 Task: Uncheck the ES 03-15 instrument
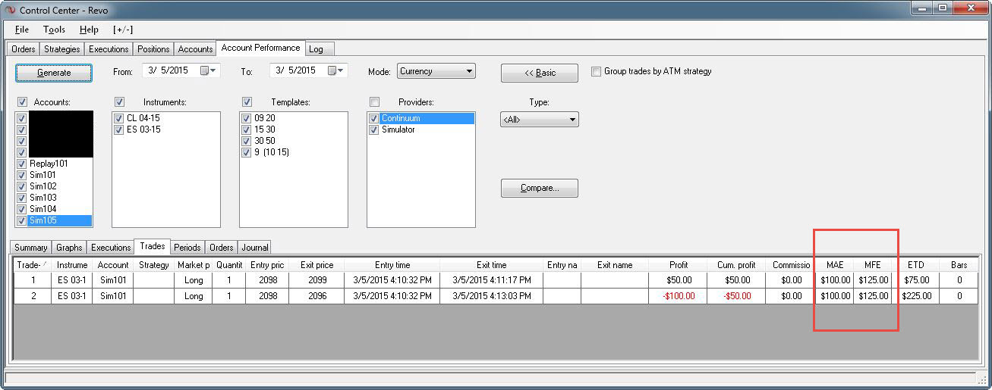118,129
